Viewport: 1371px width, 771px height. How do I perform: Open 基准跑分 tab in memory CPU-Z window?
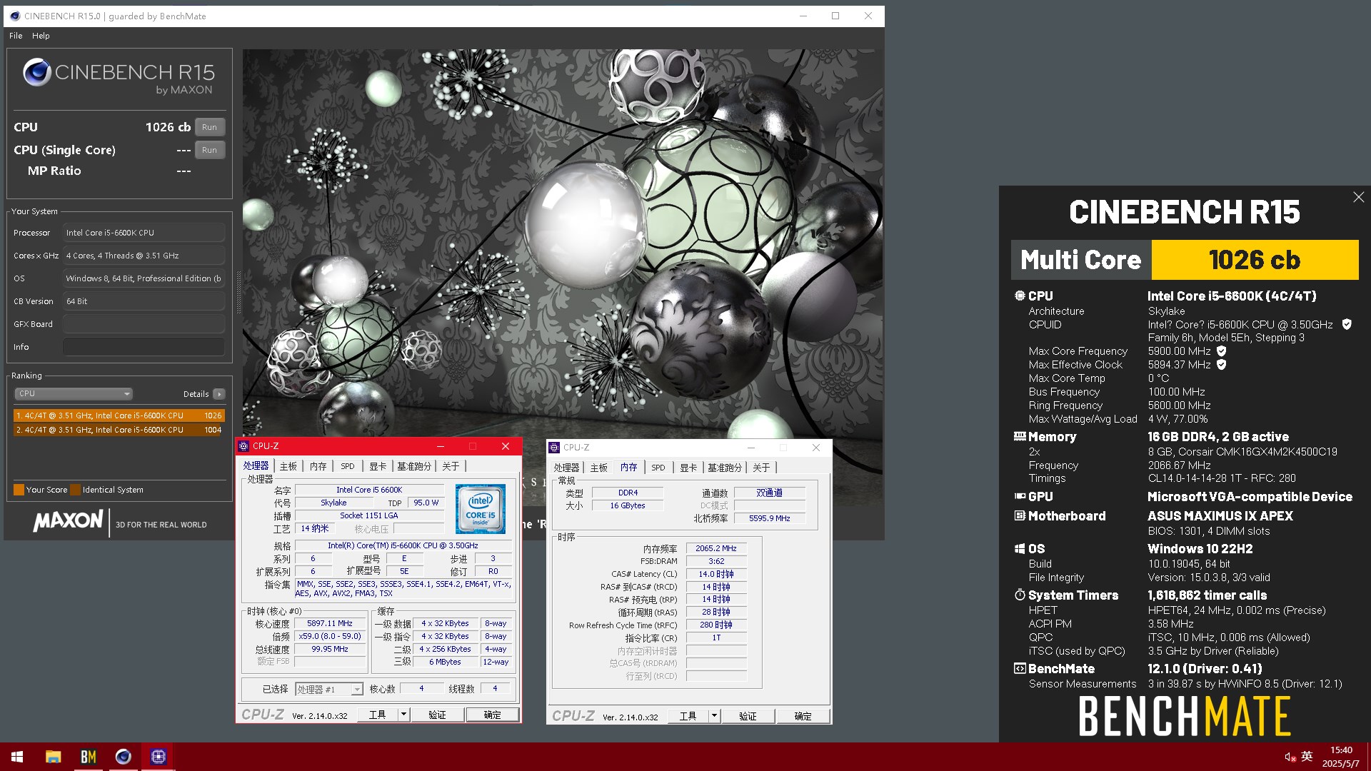coord(725,468)
